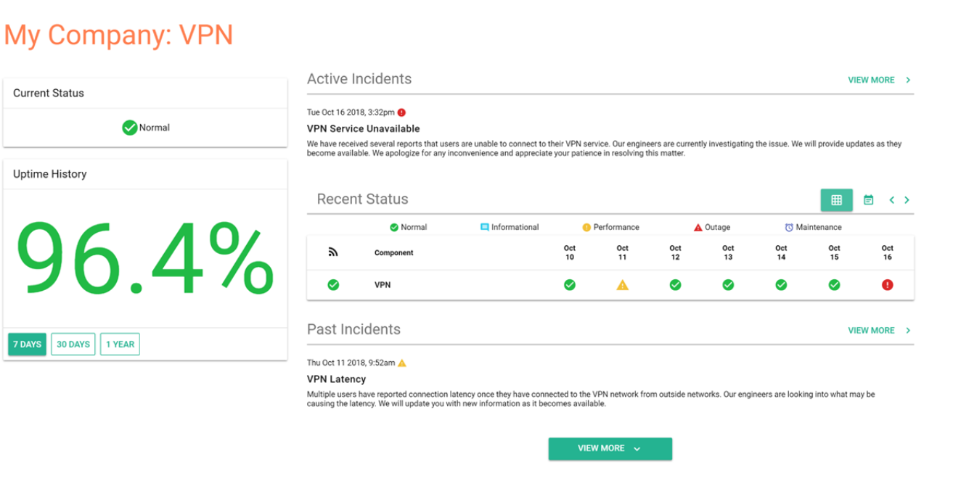Click the RSS feed icon in status table

coord(332,250)
